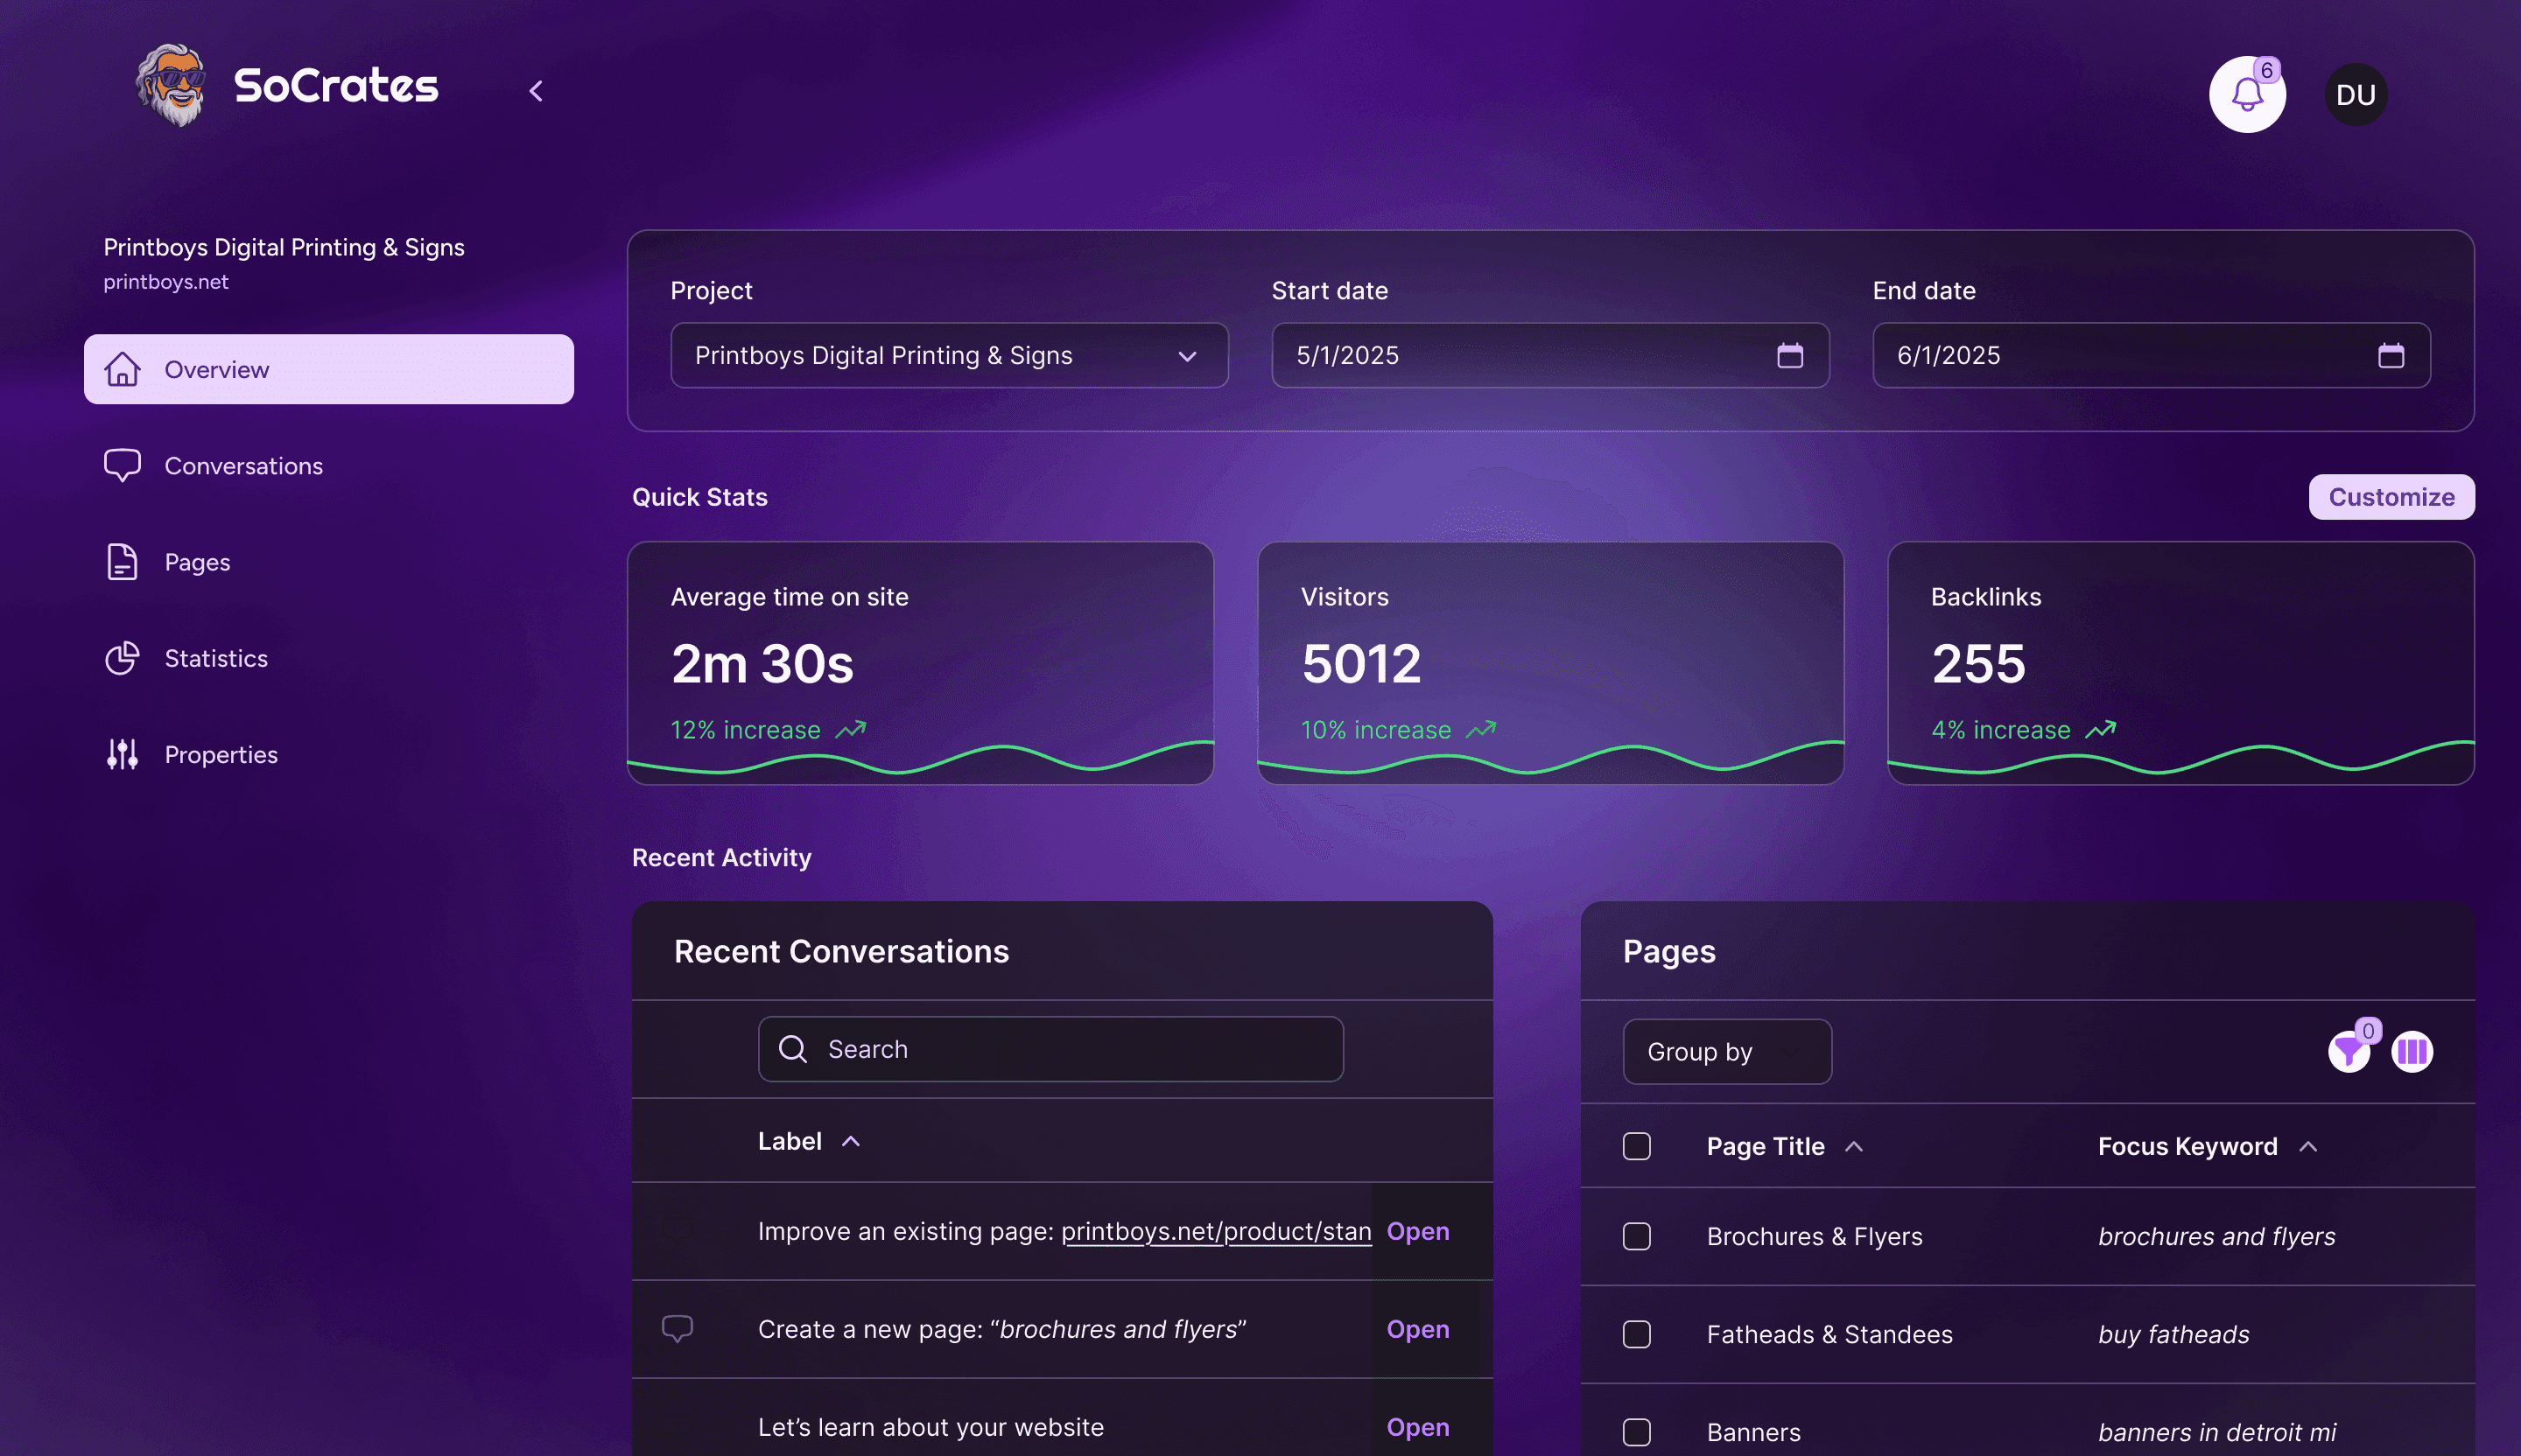Sort by the Focus Keyword column chevron
Screen dimensions: 2521x1456
pyautogui.click(x=2308, y=1146)
